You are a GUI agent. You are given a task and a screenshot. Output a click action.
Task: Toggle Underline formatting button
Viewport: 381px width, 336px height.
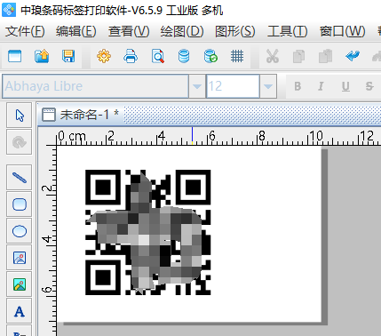point(345,86)
